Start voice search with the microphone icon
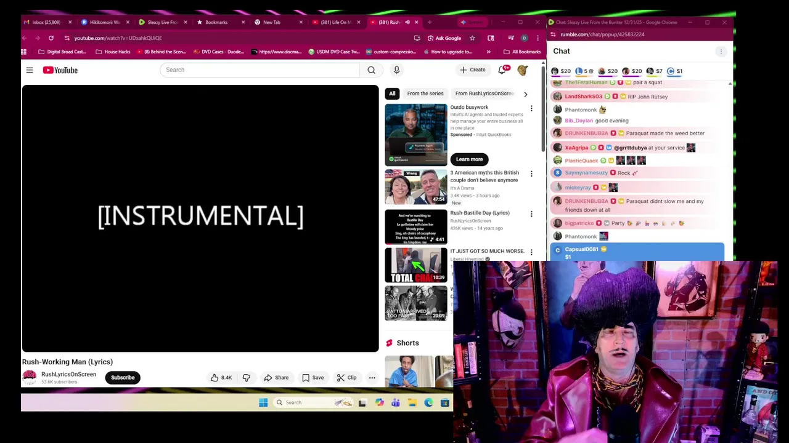The image size is (789, 443). tap(396, 70)
